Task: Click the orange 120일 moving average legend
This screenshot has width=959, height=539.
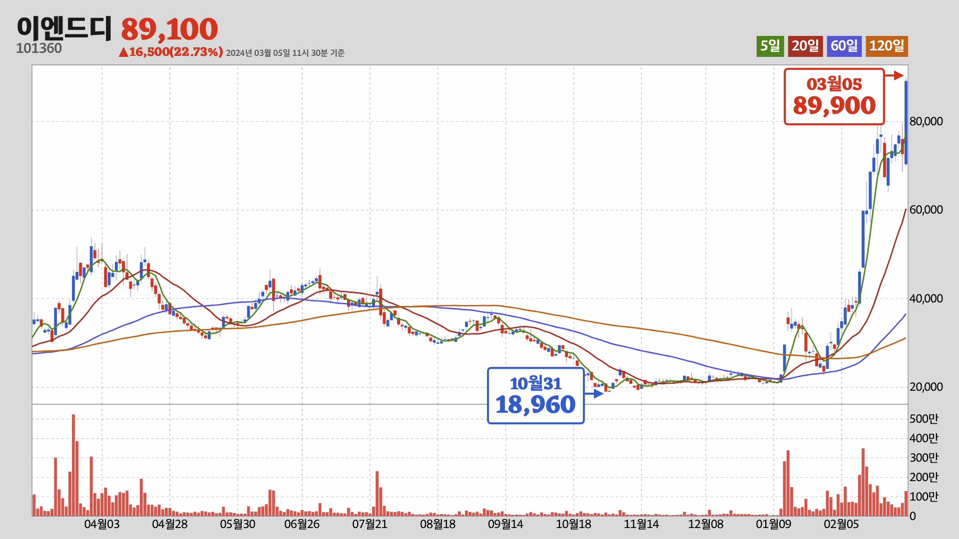Action: pos(887,46)
